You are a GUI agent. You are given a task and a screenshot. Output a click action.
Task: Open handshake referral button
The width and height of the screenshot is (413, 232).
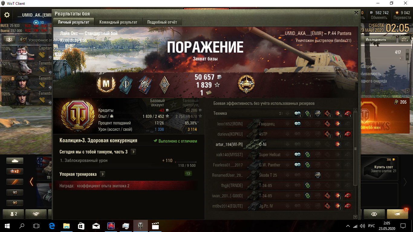click(x=36, y=214)
